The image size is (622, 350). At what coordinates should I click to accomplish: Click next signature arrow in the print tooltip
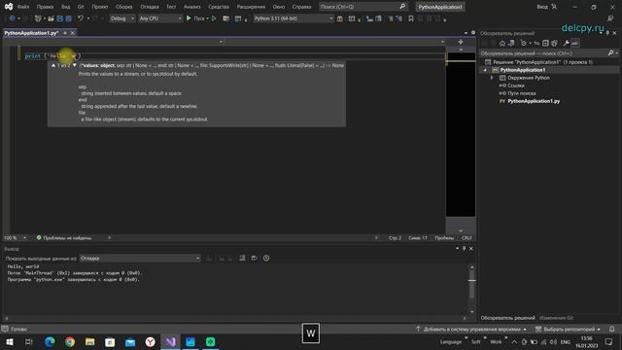[x=74, y=65]
